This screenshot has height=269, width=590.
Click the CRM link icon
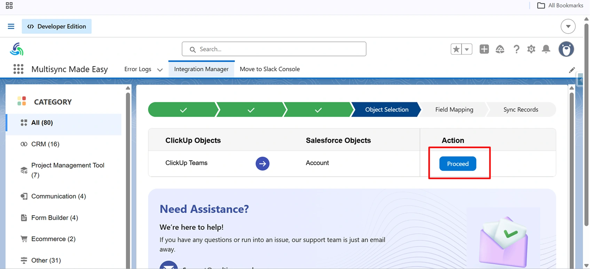pyautogui.click(x=24, y=144)
